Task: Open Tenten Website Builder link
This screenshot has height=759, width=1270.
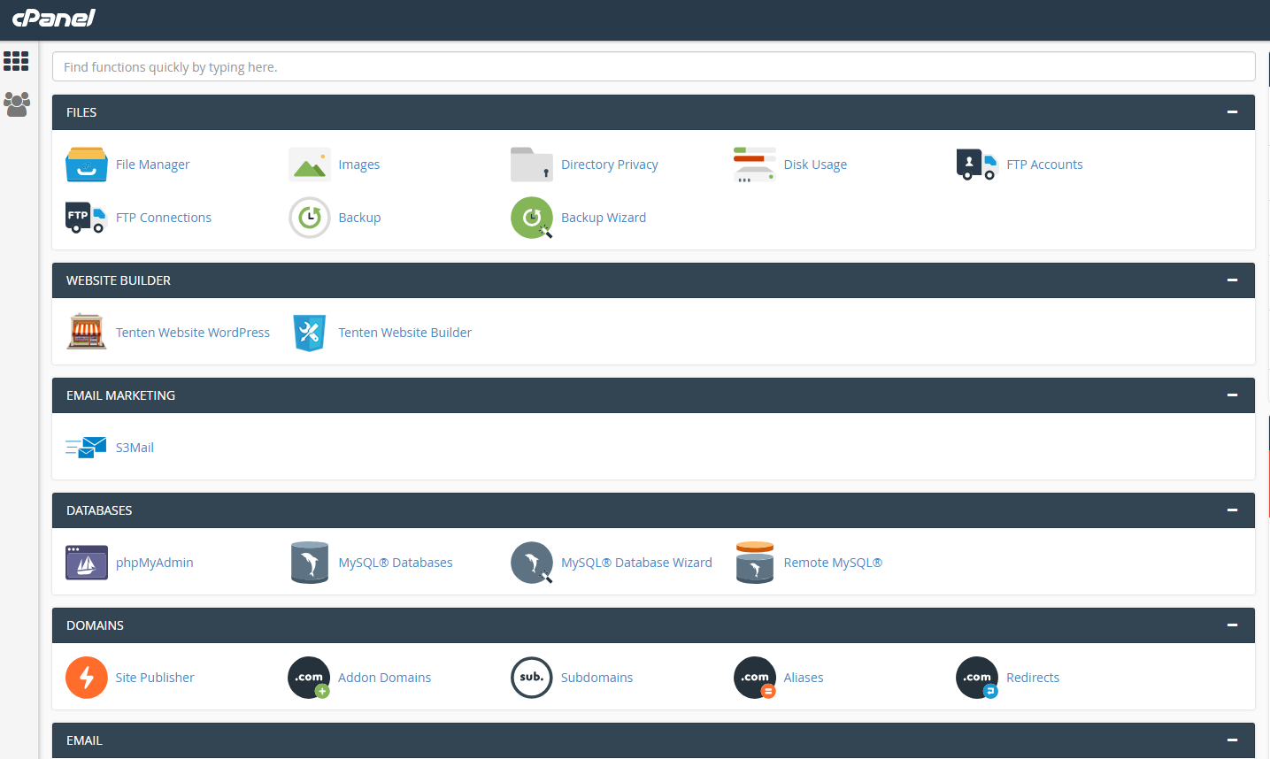Action: coord(405,333)
